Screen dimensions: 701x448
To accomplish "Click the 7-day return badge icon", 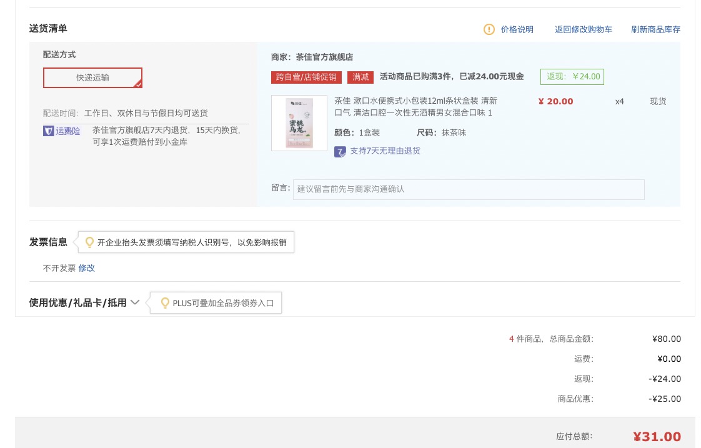I will tap(340, 152).
